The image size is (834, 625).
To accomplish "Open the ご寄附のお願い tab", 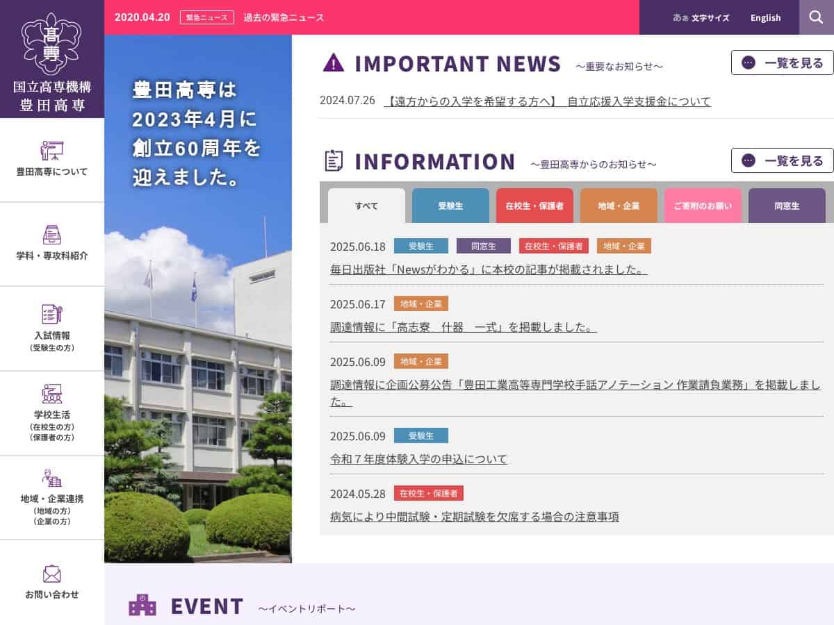I will click(x=703, y=206).
